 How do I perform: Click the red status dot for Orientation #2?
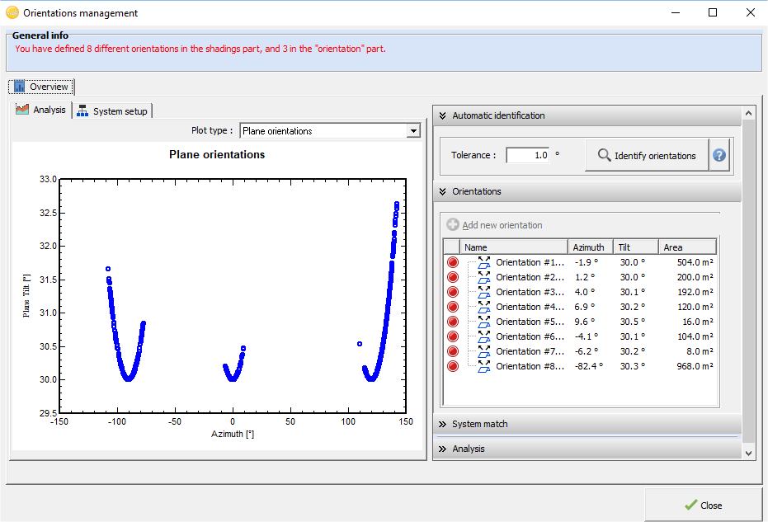point(453,277)
